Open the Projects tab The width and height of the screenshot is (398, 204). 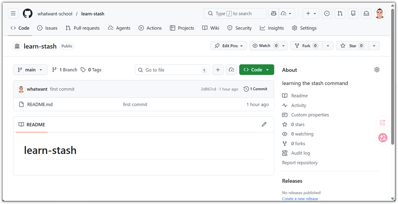click(x=182, y=28)
